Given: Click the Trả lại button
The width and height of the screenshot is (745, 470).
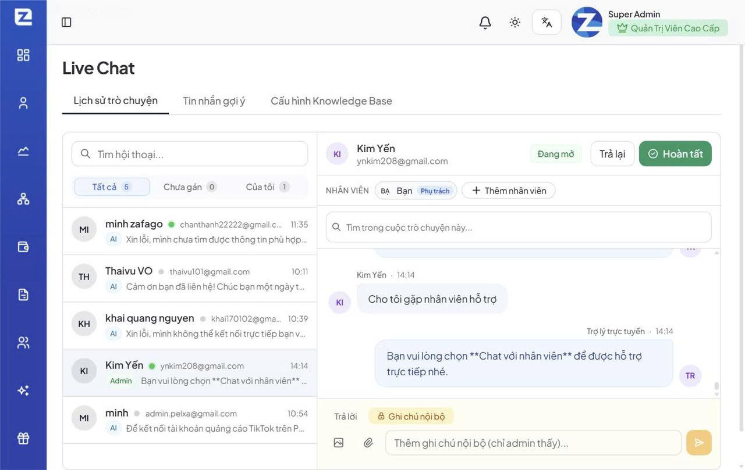Looking at the screenshot, I should pyautogui.click(x=612, y=154).
